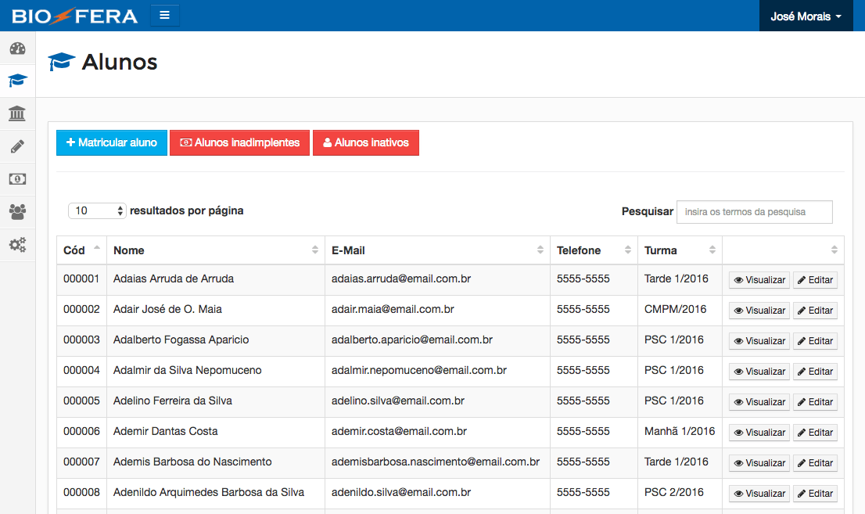Viewport: 865px width, 514px height.
Task: Open the dashboard gauge icon in sidebar
Action: click(18, 49)
